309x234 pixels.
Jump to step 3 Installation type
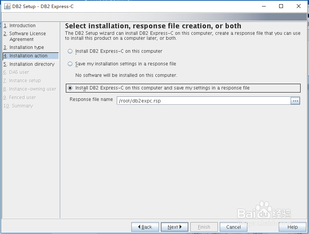24,47
